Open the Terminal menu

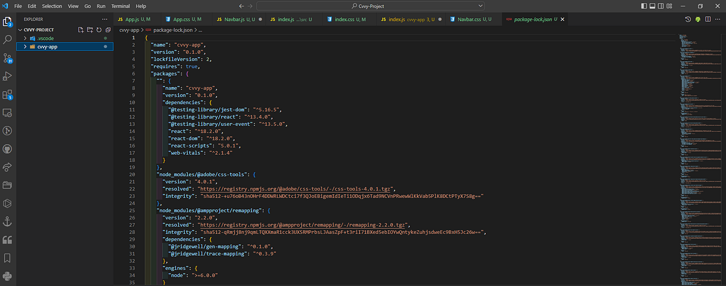tap(120, 5)
